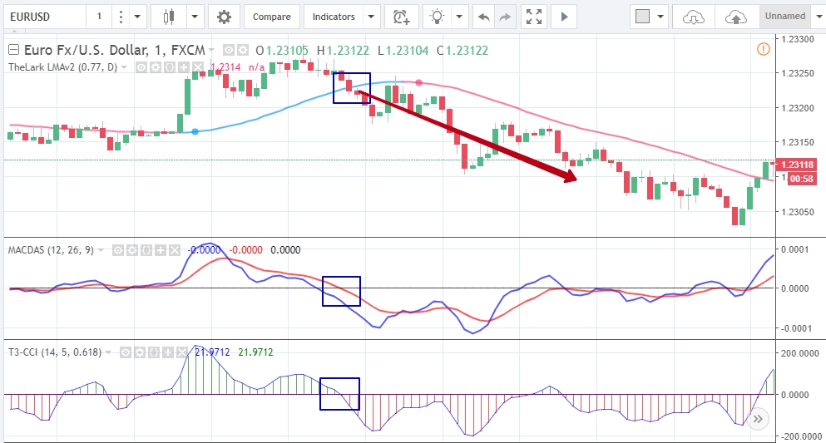Hide MACDAS indicator with eye icon

tap(118, 250)
